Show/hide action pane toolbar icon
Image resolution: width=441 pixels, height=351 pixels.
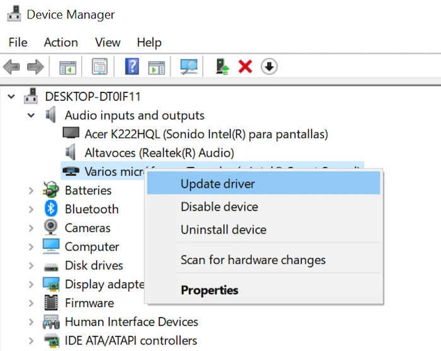157,67
